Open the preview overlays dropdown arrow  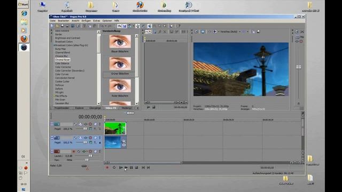[x=247, y=32]
